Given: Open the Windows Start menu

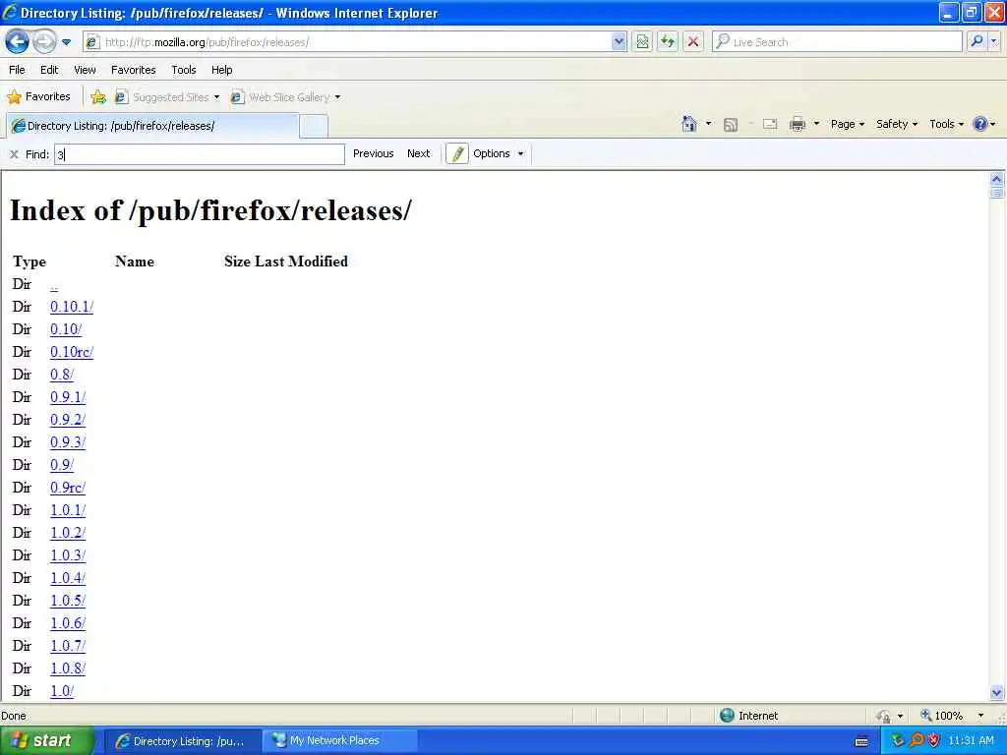Looking at the screenshot, I should click(x=46, y=741).
